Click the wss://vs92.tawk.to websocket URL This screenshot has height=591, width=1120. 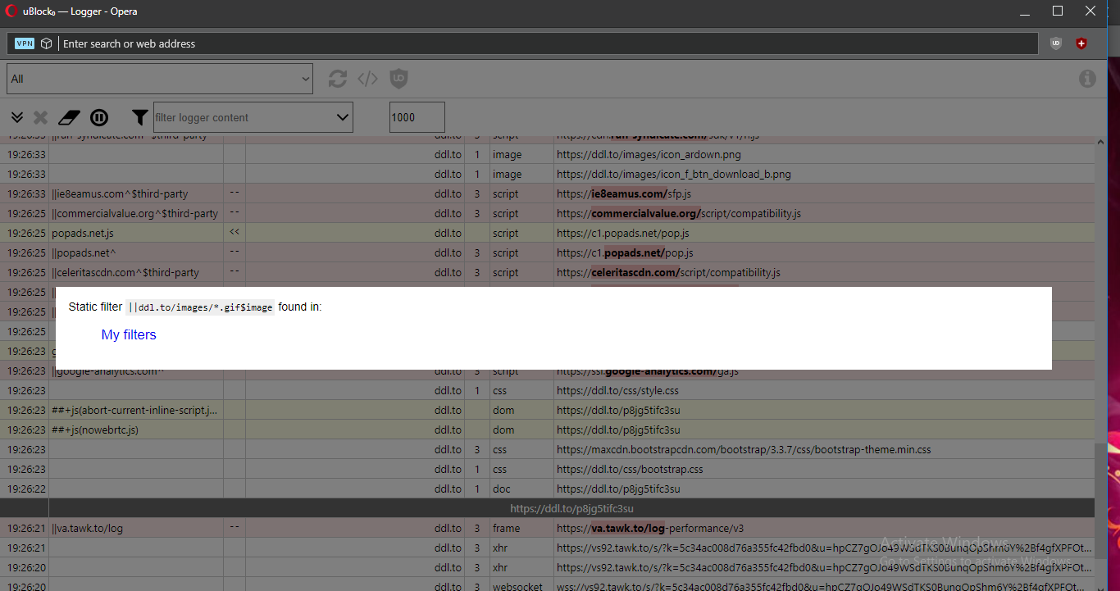[824, 585]
